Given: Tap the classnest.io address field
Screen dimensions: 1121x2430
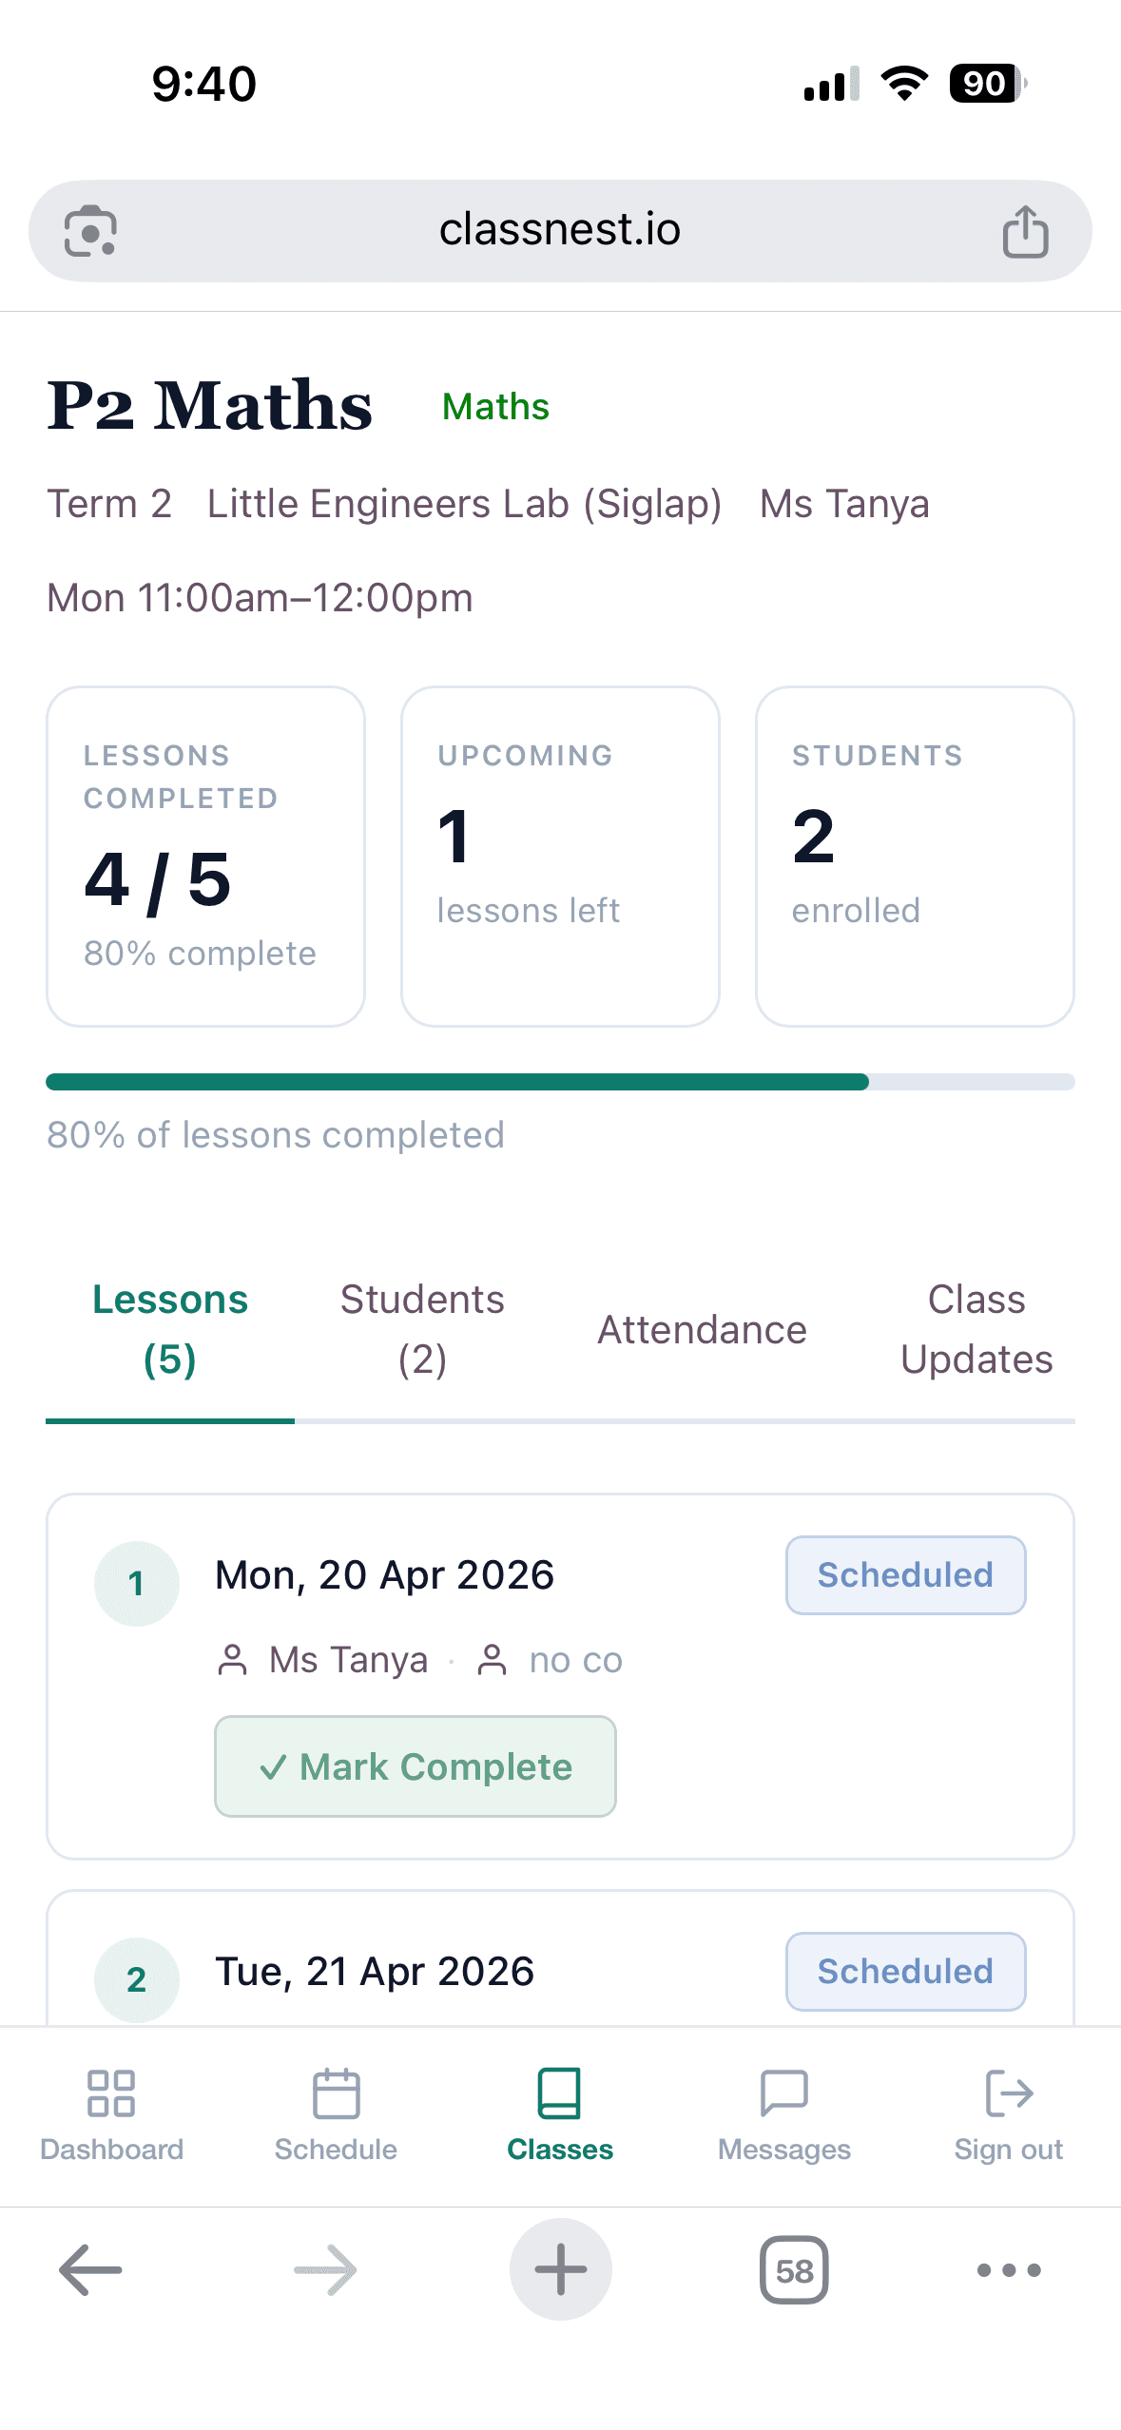Looking at the screenshot, I should pyautogui.click(x=560, y=229).
